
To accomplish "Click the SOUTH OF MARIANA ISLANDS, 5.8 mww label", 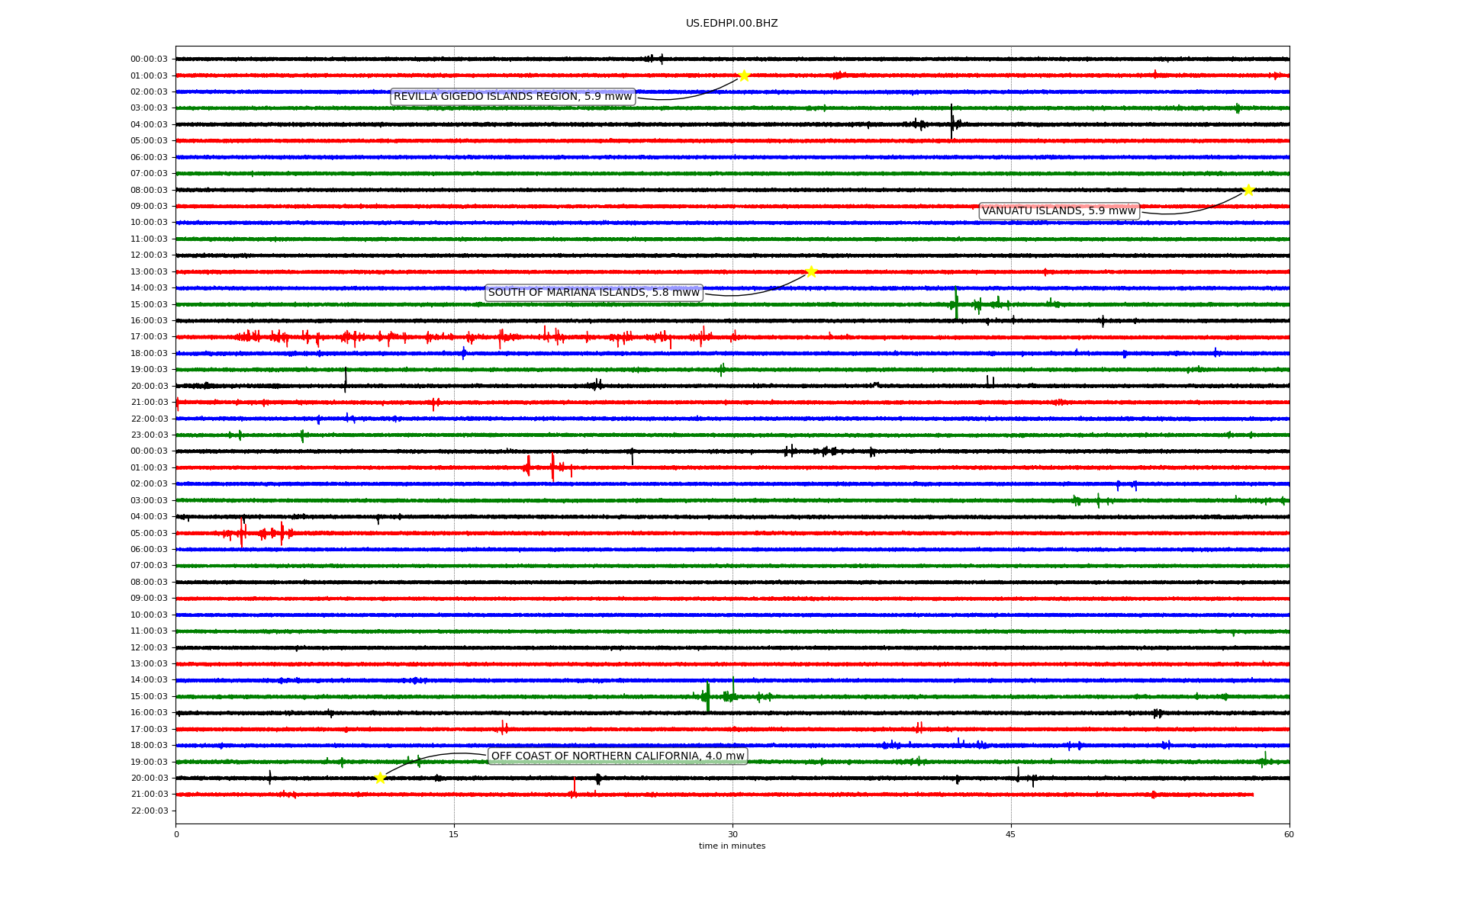I will point(594,293).
